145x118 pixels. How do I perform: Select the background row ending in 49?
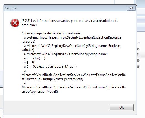point(141,61)
